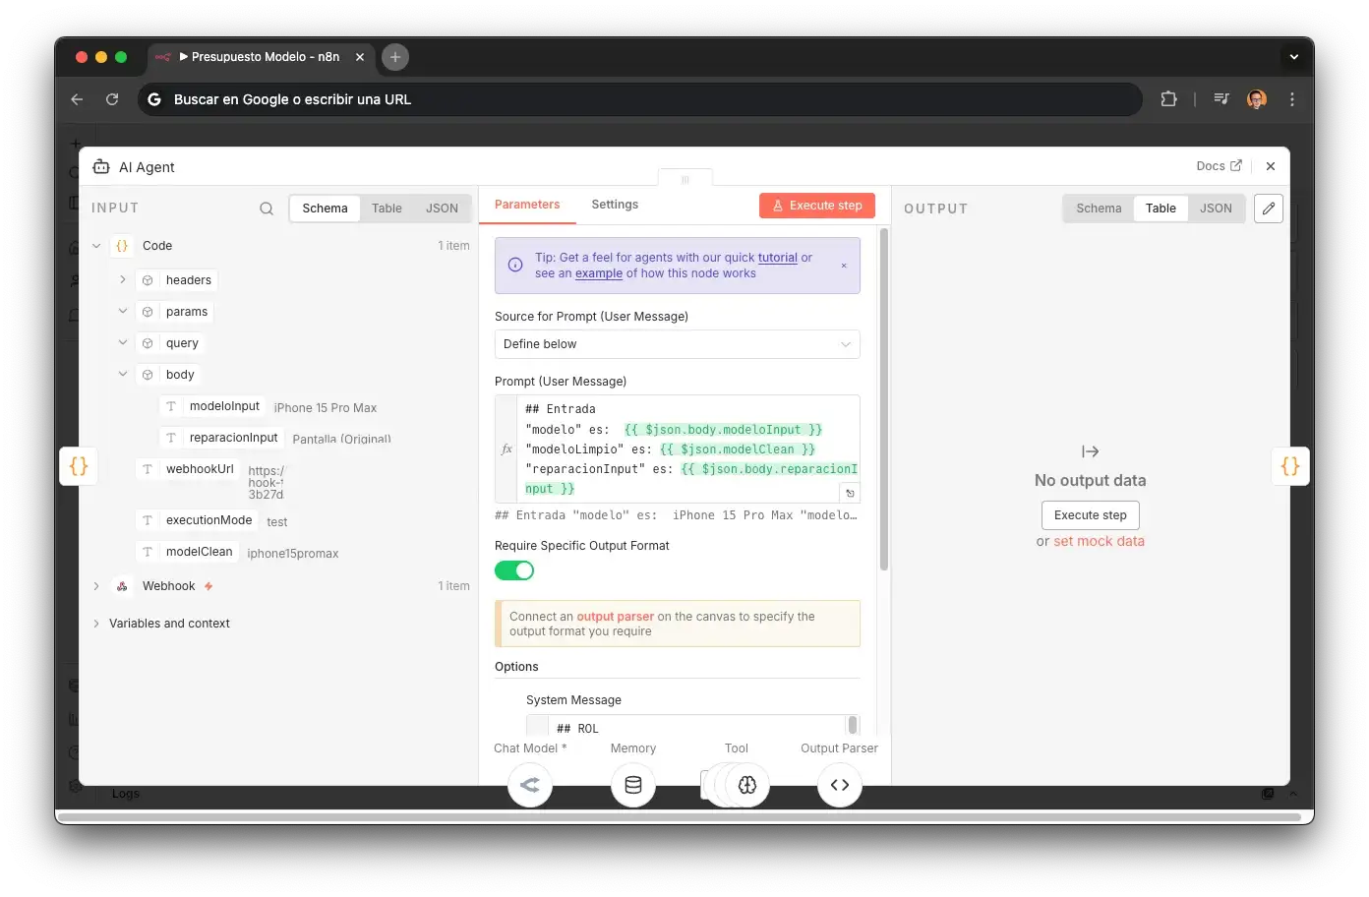Click the AI Agent robot icon

(100, 166)
